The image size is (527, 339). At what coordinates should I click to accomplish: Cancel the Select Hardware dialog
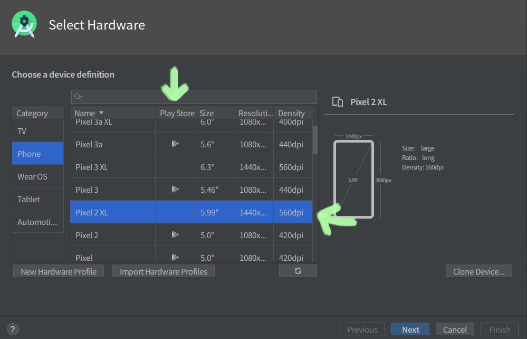pos(455,329)
